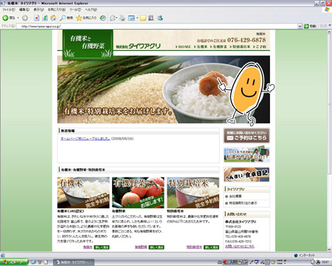Viewport: 332px width, 266px height.
Task: Open the ヘルプ menu
Action: (91, 10)
